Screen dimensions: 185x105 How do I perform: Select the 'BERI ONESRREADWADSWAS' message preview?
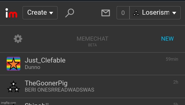(59, 90)
